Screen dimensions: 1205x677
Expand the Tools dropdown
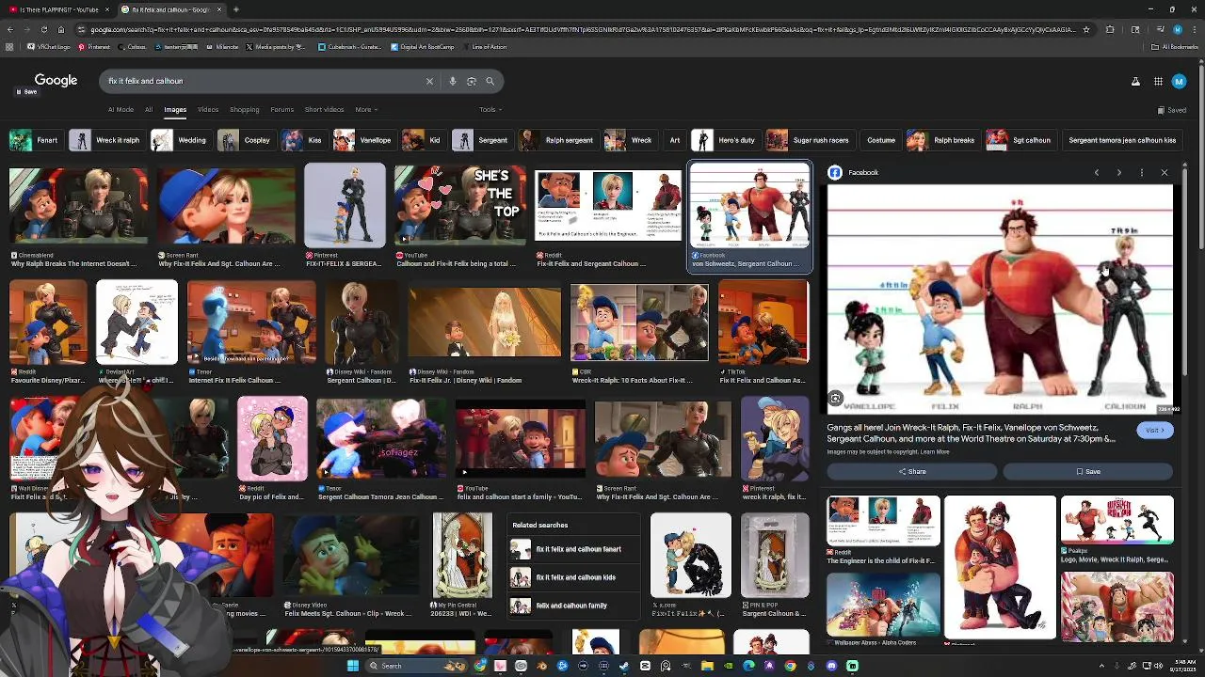(x=490, y=110)
